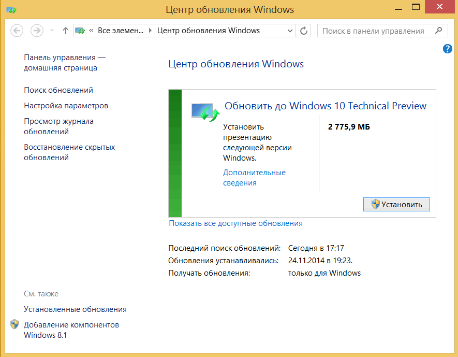Minimize the Windows Update window
This screenshot has height=357, width=458.
(x=398, y=8)
